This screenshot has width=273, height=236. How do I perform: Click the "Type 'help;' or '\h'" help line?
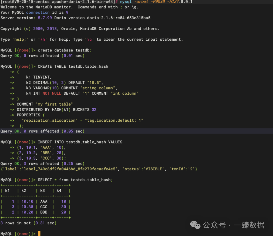92,39
